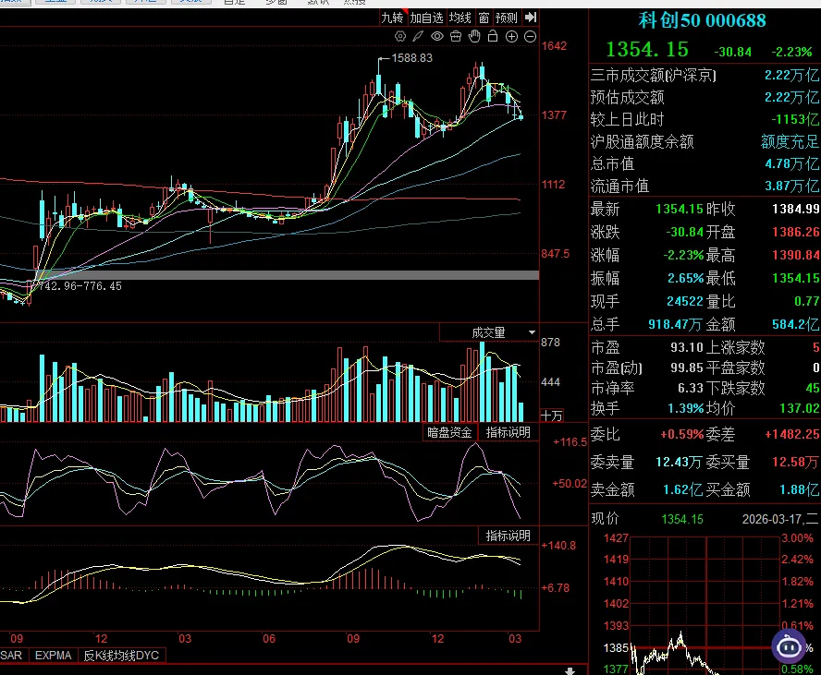Click the 总手 918.47万 value
Viewport: 821px width, 675px height.
[675, 324]
